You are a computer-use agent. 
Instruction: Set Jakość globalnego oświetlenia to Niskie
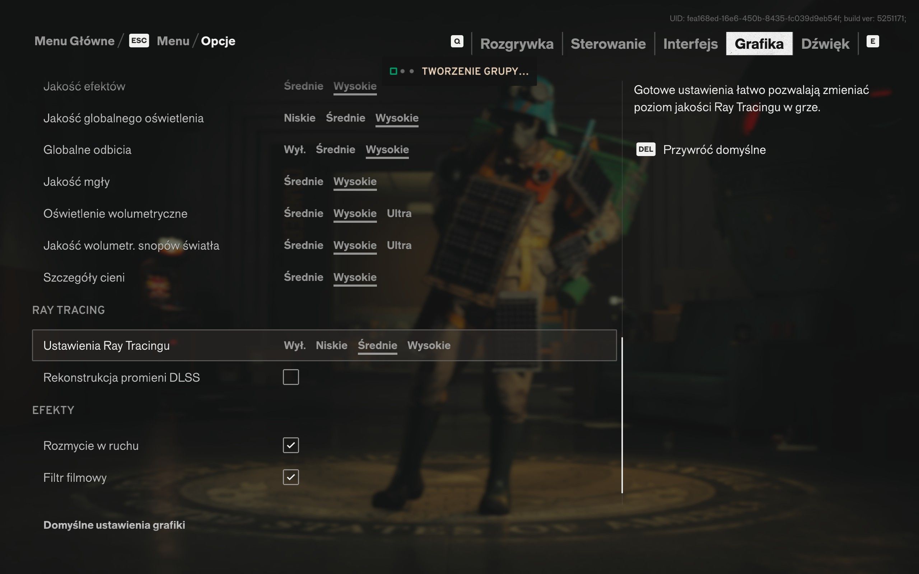click(x=300, y=118)
